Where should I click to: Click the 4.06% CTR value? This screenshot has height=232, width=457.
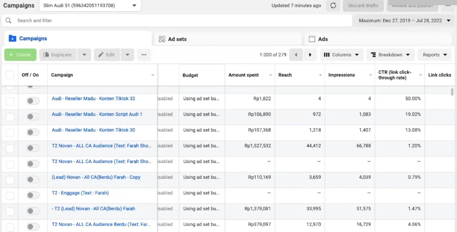pyautogui.click(x=414, y=224)
